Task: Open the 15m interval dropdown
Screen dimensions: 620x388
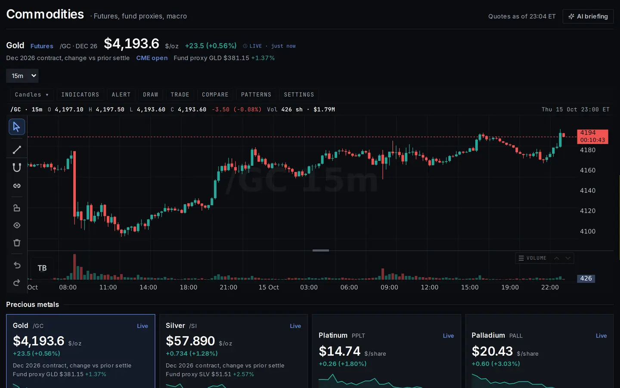Action: pos(22,76)
